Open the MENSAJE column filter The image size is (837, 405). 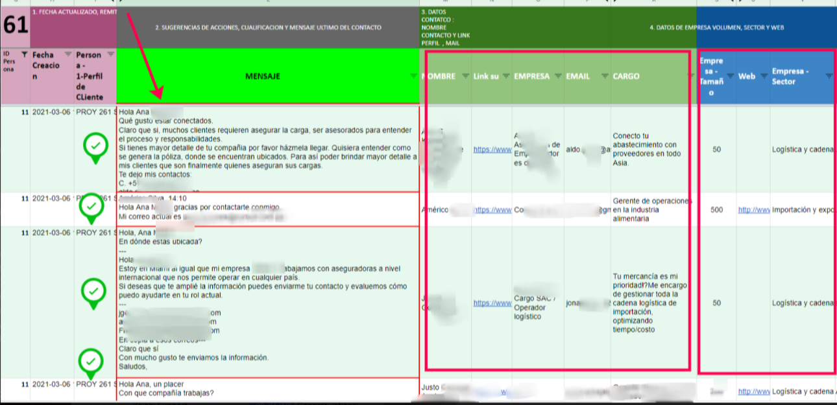pyautogui.click(x=415, y=76)
